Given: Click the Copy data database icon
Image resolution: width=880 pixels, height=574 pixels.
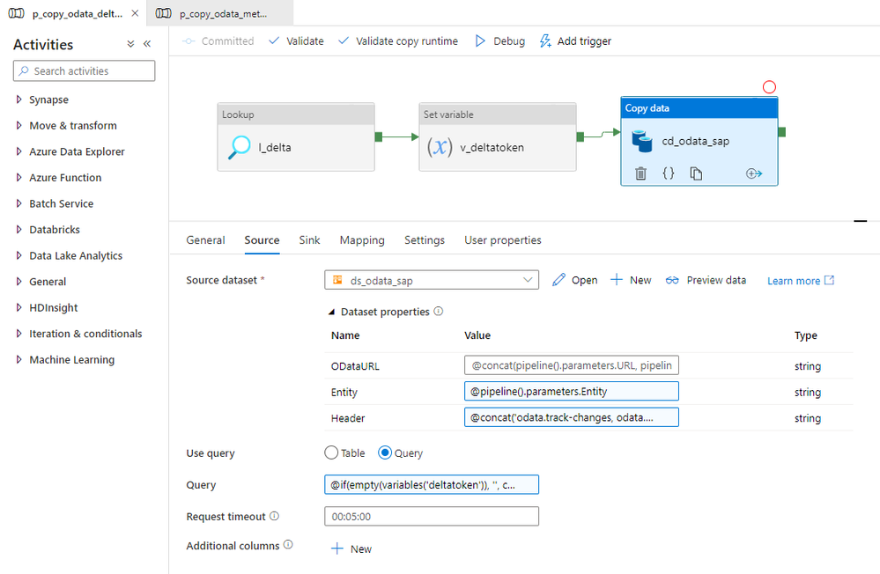Looking at the screenshot, I should click(x=641, y=141).
